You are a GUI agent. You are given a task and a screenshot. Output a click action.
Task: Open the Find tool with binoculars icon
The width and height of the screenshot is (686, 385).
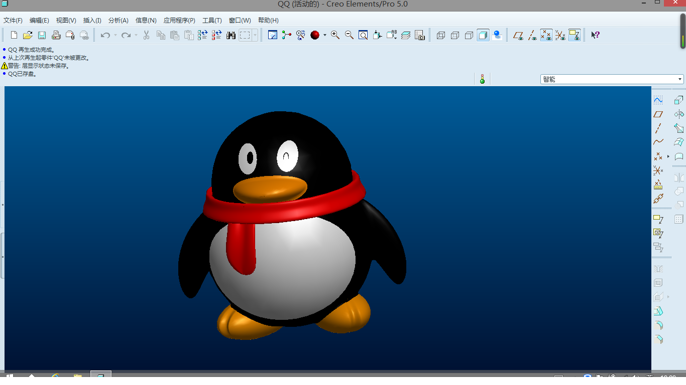231,35
